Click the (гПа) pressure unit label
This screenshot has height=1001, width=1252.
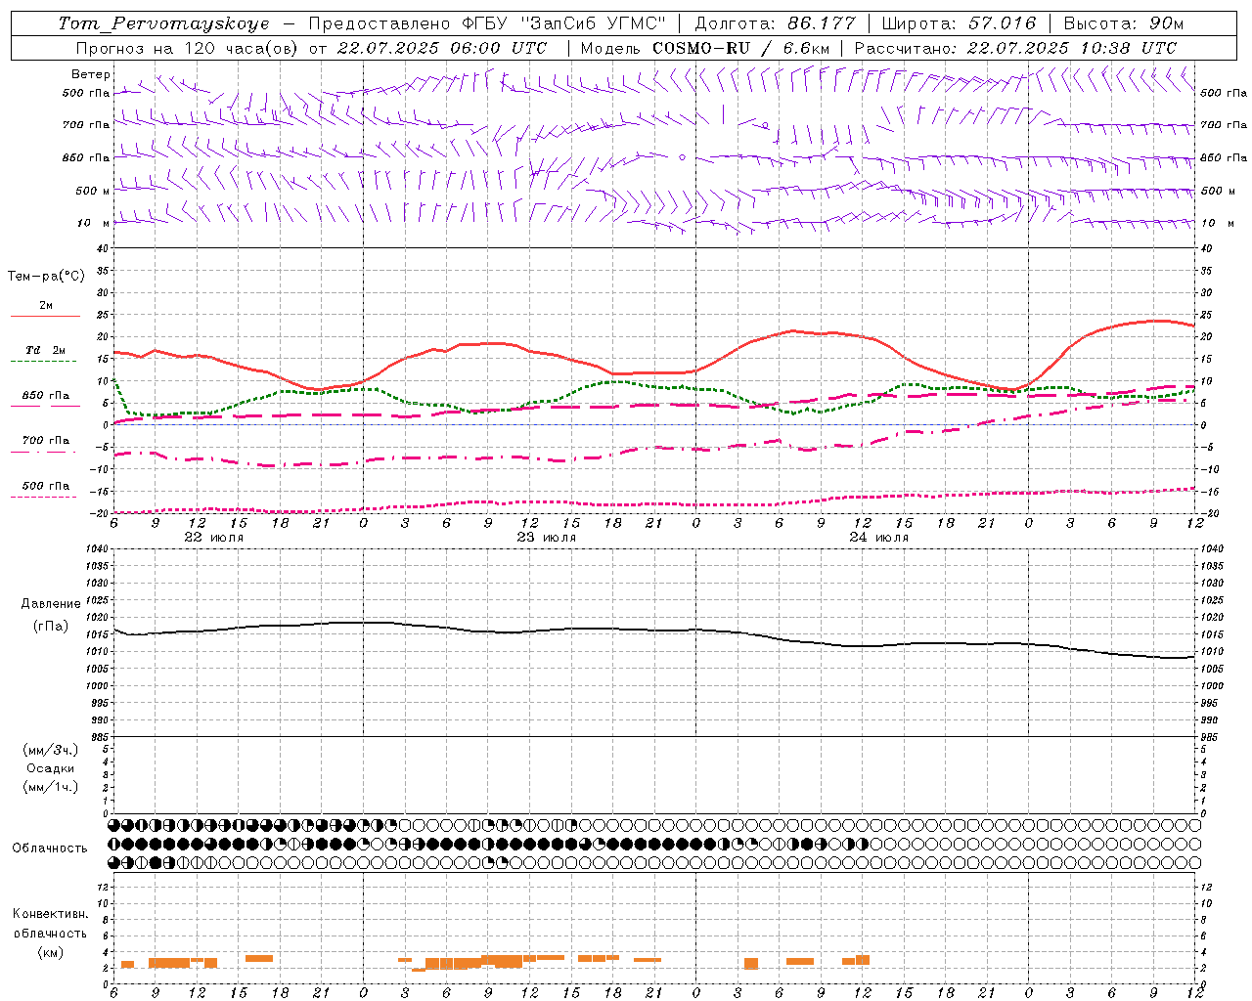(x=51, y=626)
